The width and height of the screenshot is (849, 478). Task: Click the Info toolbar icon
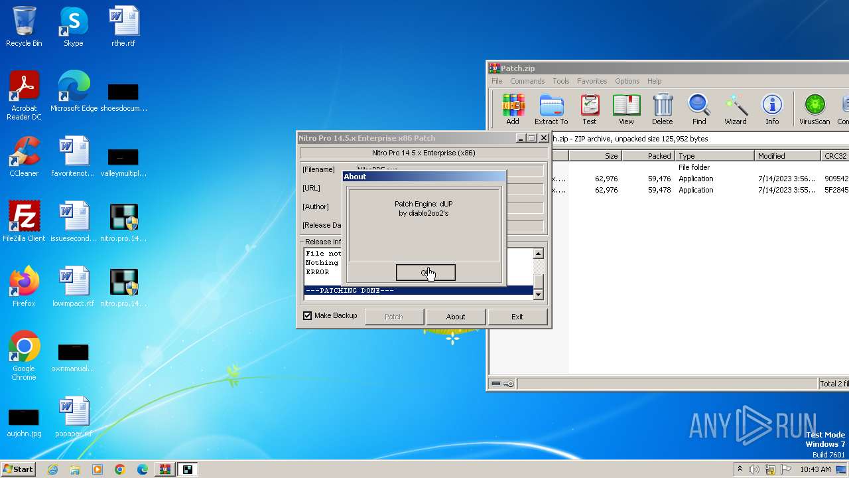pos(772,109)
